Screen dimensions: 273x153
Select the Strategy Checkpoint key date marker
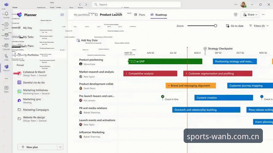[205, 49]
